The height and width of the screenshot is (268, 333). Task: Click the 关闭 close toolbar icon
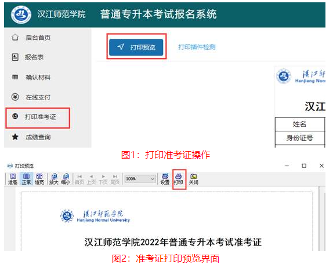point(193,179)
